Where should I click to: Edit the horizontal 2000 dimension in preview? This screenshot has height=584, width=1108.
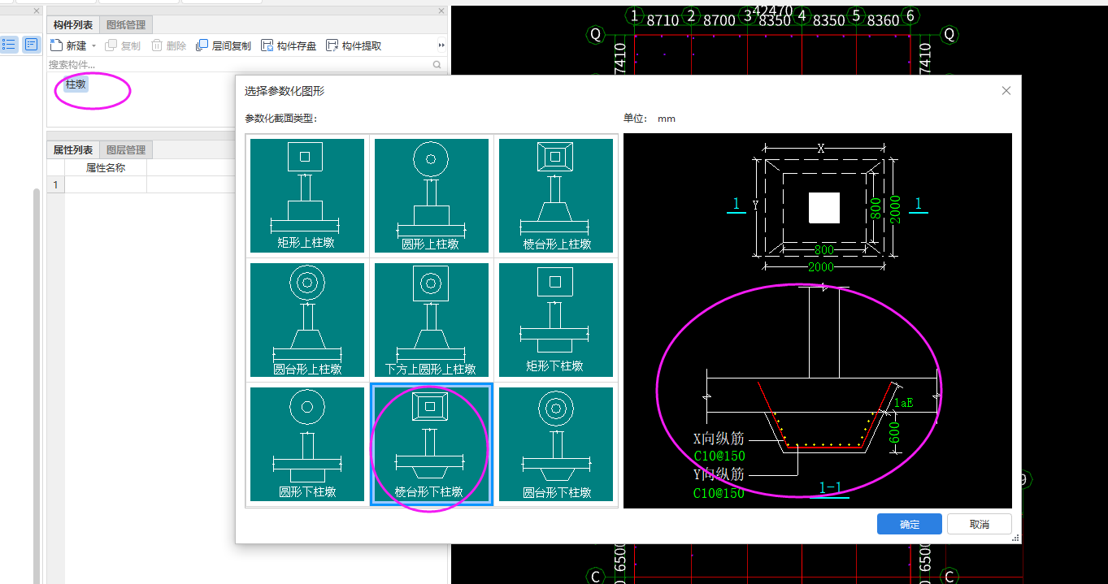823,268
